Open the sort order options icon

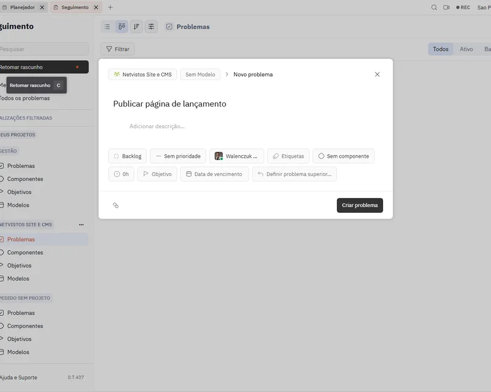click(x=136, y=26)
